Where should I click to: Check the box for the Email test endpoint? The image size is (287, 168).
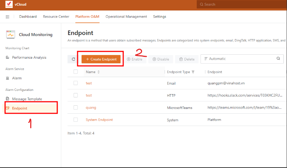pyautogui.click(x=76, y=83)
